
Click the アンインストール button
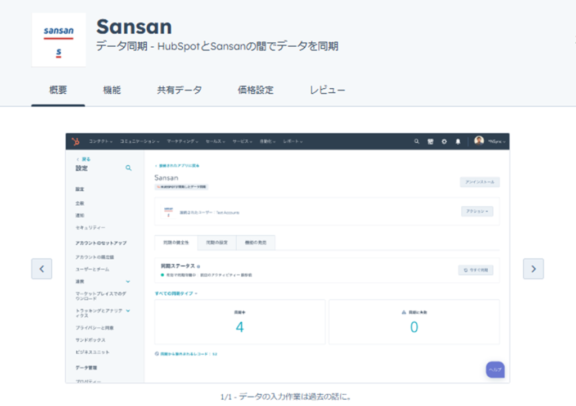[x=480, y=182]
